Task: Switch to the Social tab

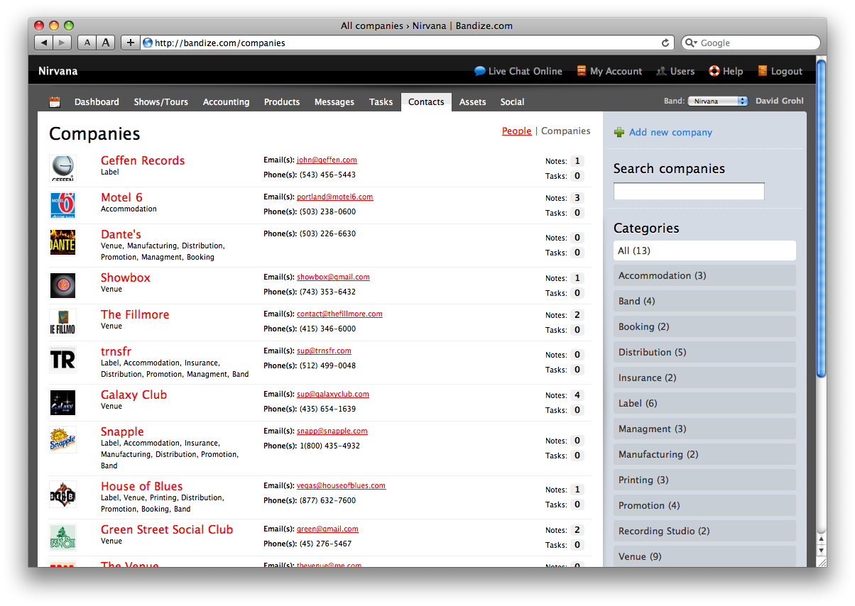Action: (x=512, y=102)
